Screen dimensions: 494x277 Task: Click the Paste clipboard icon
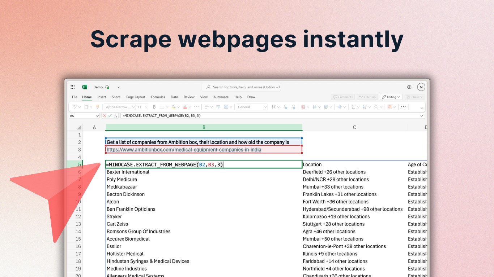86,107
